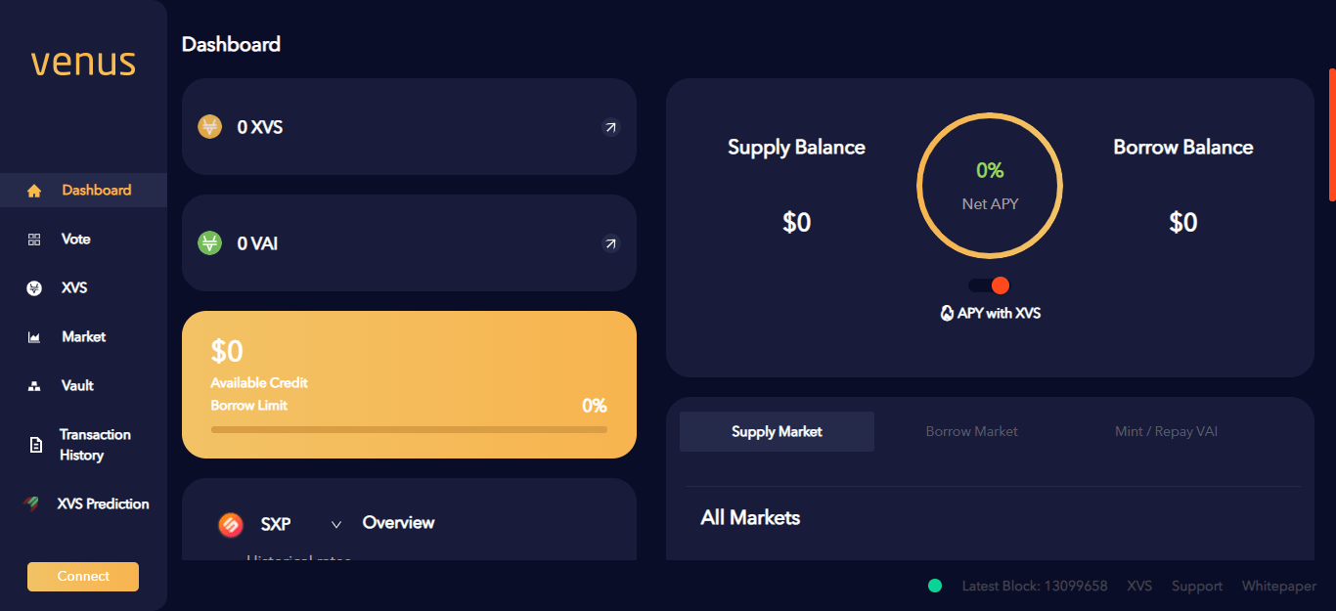Select the Supply Market tab
This screenshot has width=1336, height=611.
(777, 431)
